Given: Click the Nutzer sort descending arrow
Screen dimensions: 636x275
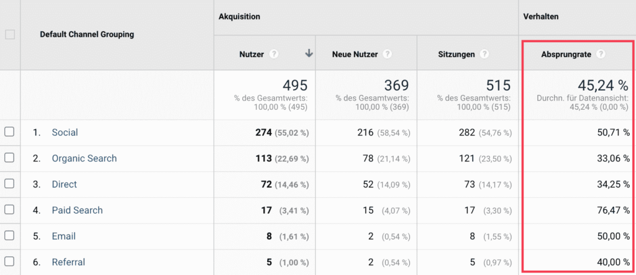Looking at the screenshot, I should tap(309, 53).
